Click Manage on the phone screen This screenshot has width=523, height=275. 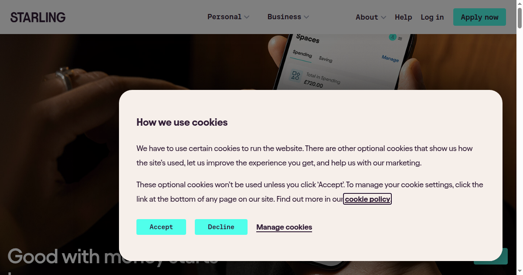point(390,59)
